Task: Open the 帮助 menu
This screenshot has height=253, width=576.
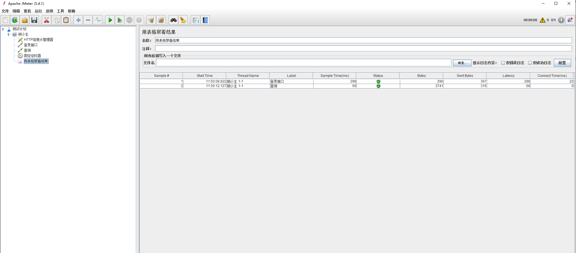Action: click(71, 11)
